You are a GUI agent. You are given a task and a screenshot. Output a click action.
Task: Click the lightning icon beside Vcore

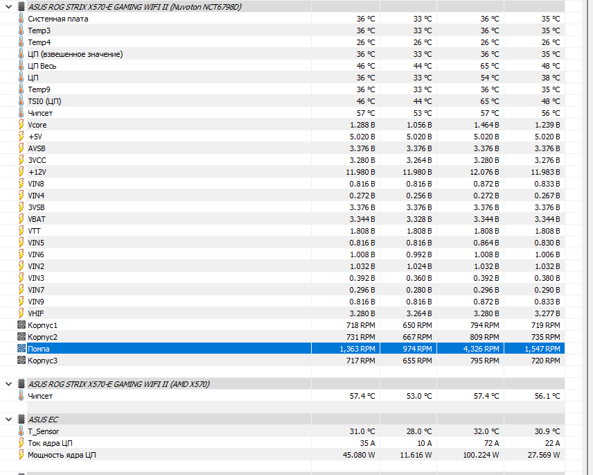pos(21,125)
